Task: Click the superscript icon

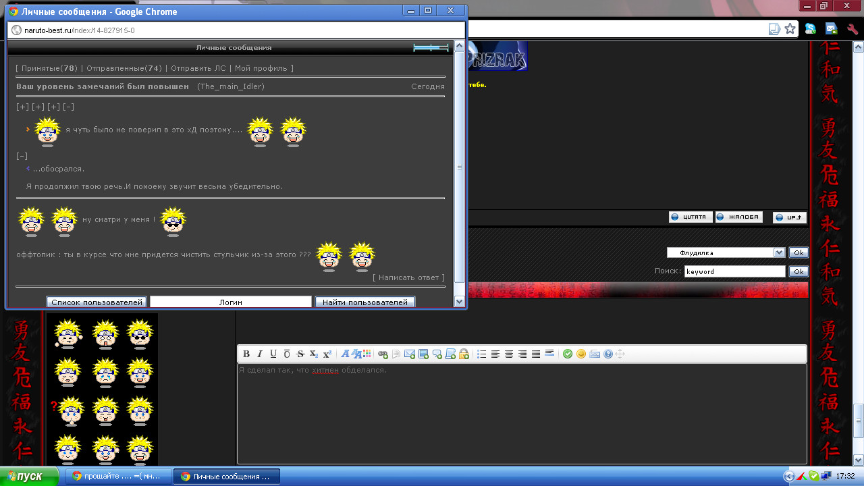Action: (x=327, y=354)
